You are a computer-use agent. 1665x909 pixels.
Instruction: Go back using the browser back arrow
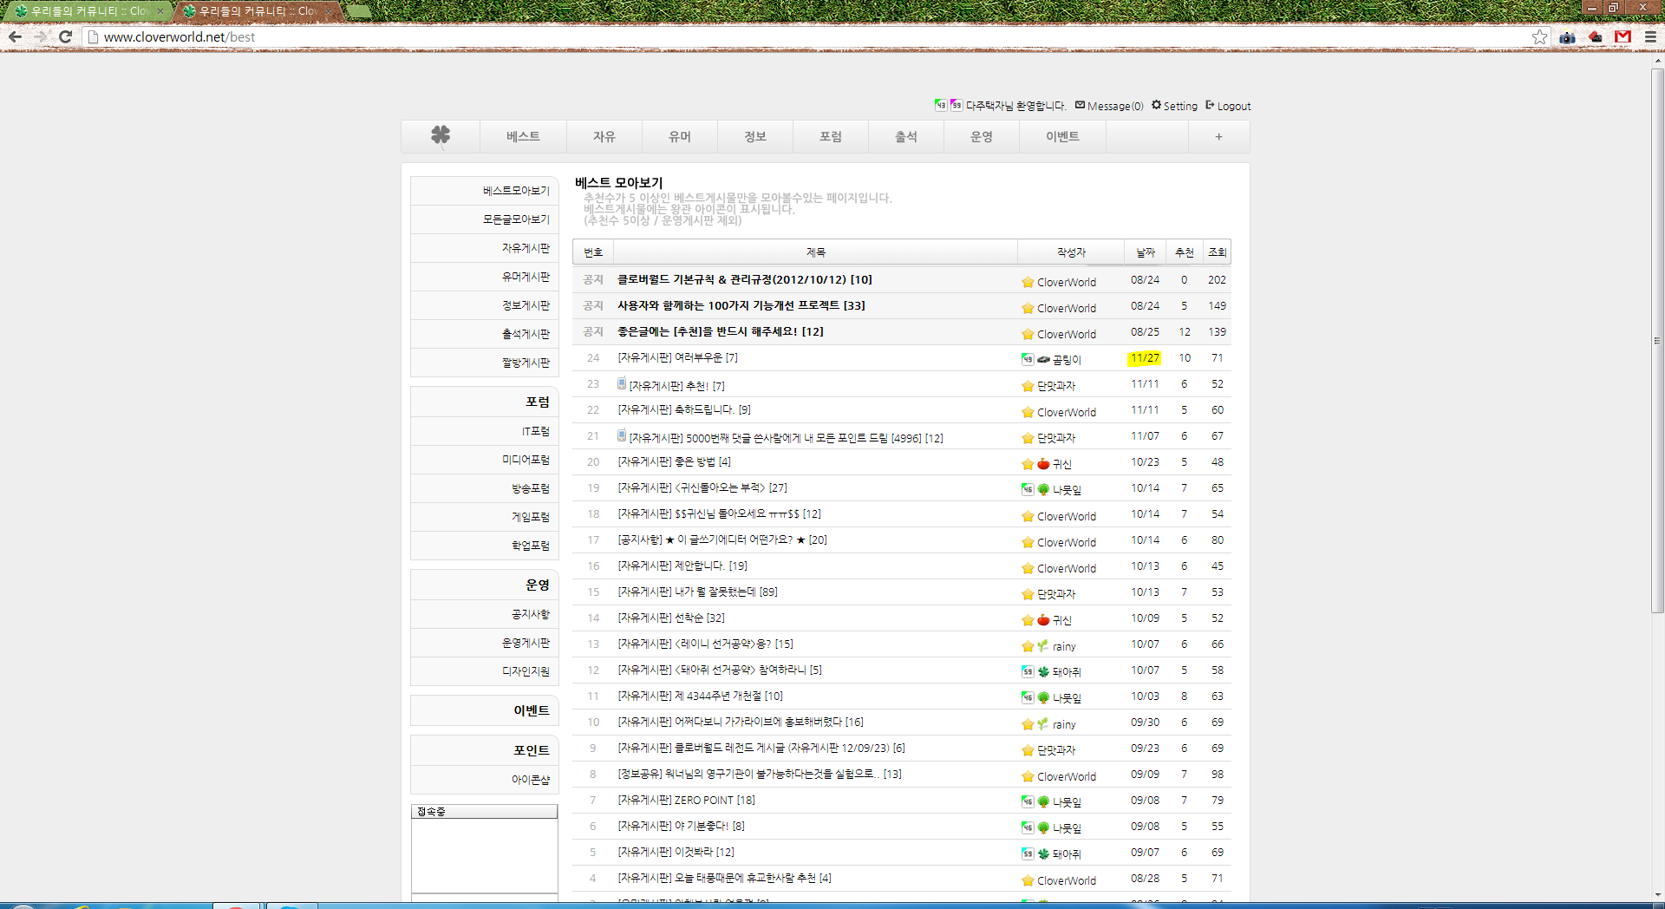[x=15, y=36]
